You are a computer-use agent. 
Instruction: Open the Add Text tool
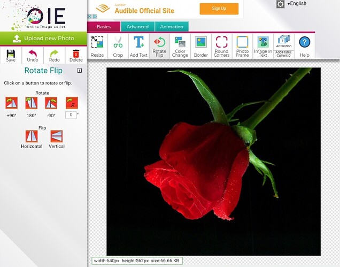coord(139,46)
